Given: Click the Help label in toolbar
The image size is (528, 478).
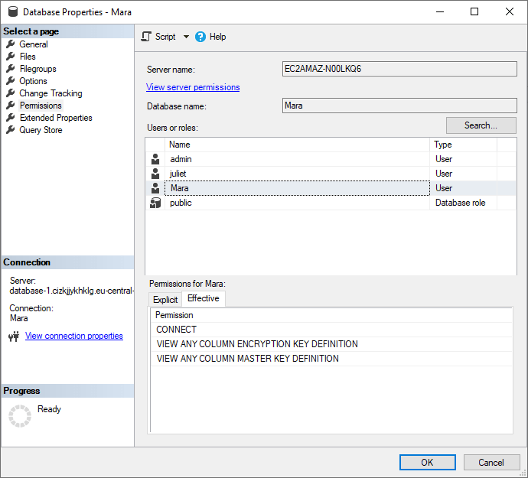Looking at the screenshot, I should (217, 37).
